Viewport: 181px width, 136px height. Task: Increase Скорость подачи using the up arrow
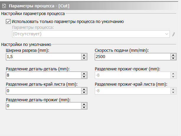click(173, 55)
